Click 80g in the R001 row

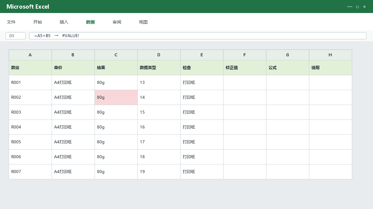click(x=116, y=82)
